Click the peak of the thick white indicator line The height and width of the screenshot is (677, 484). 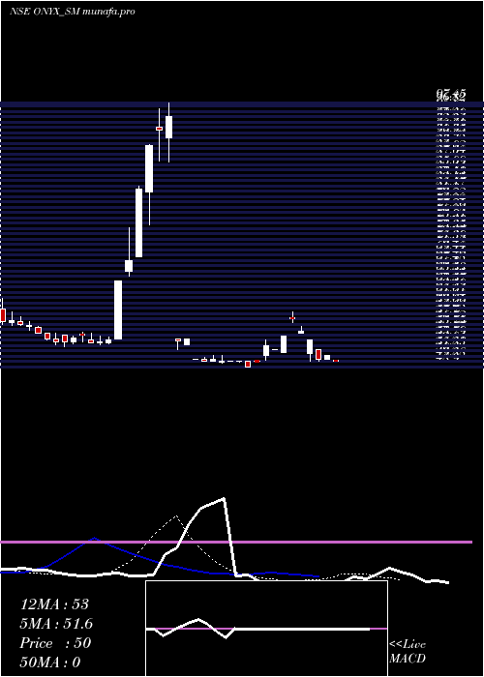pyautogui.click(x=224, y=499)
